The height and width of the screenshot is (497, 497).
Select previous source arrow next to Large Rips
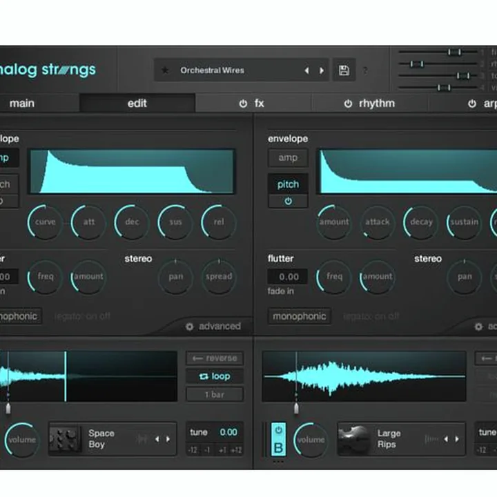(446, 439)
